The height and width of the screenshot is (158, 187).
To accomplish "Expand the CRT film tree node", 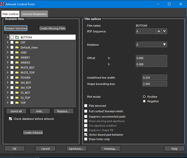I will click(8, 42).
